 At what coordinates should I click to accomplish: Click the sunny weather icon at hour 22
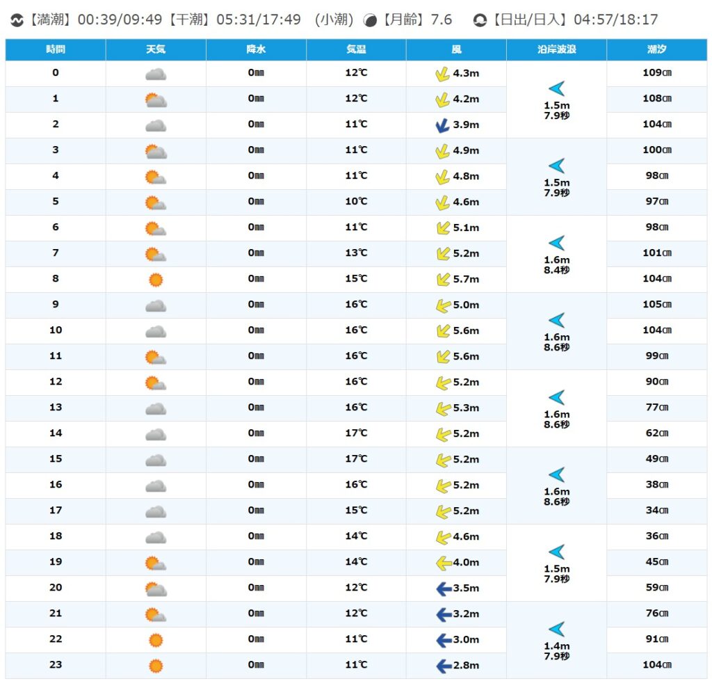(x=156, y=640)
